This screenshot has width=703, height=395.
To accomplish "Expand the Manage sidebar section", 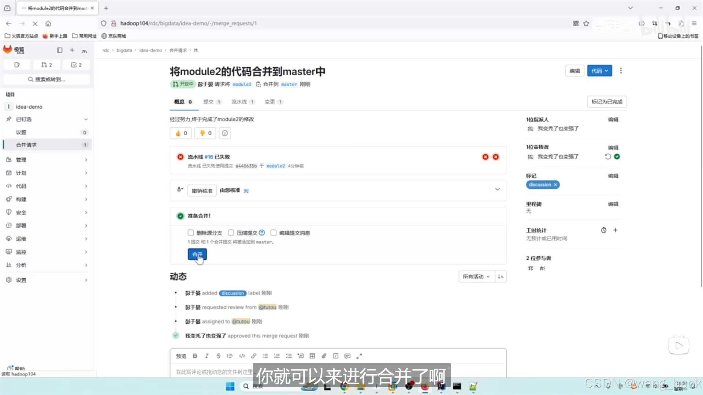I will coord(48,160).
